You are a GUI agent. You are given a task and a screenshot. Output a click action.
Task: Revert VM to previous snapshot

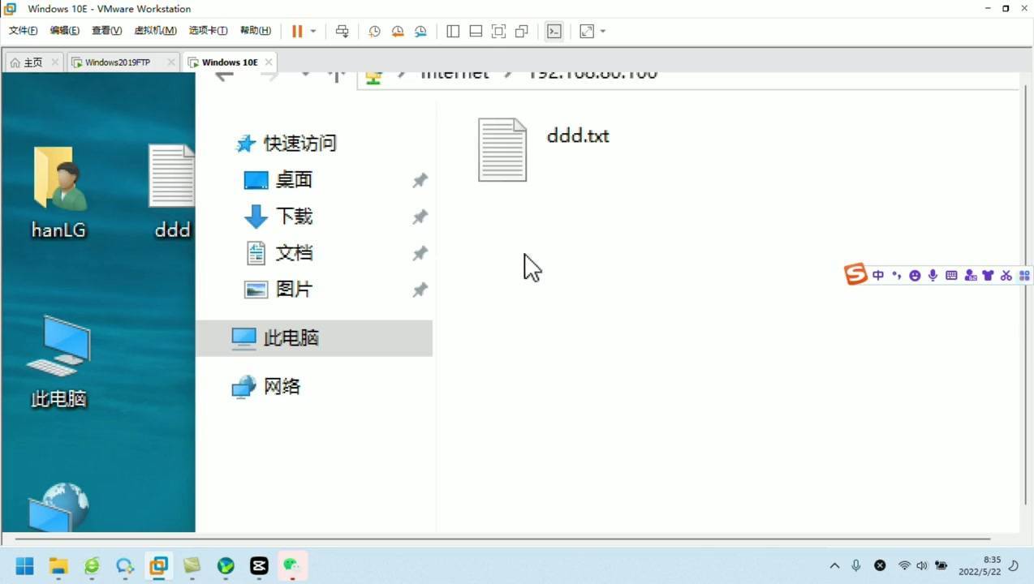(x=398, y=31)
